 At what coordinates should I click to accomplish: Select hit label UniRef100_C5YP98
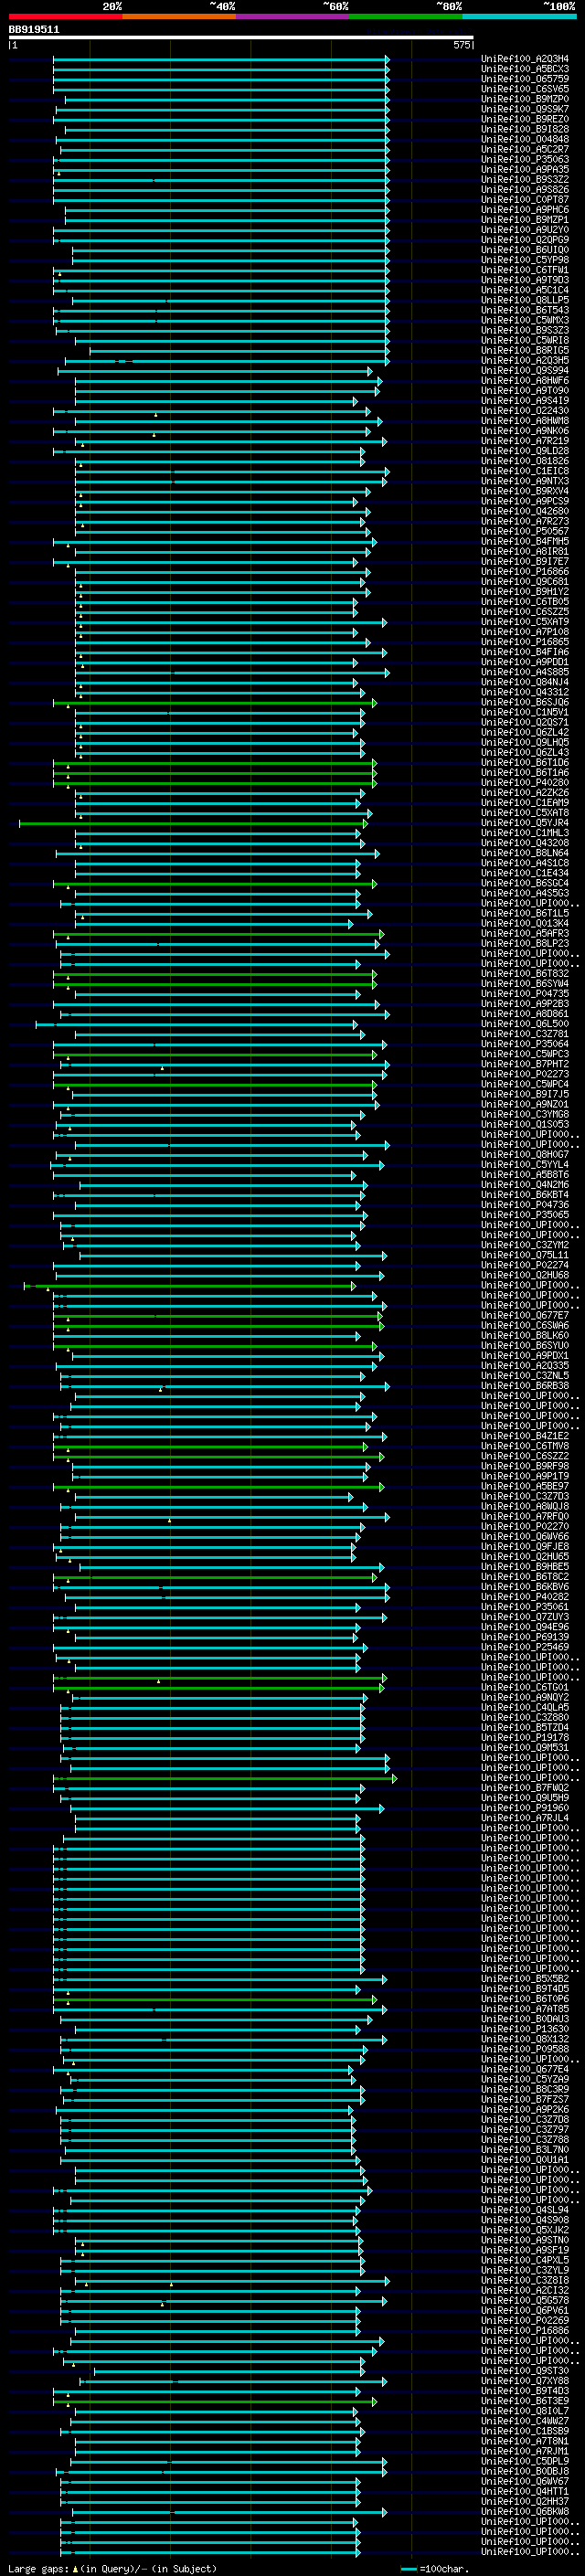[x=525, y=260]
